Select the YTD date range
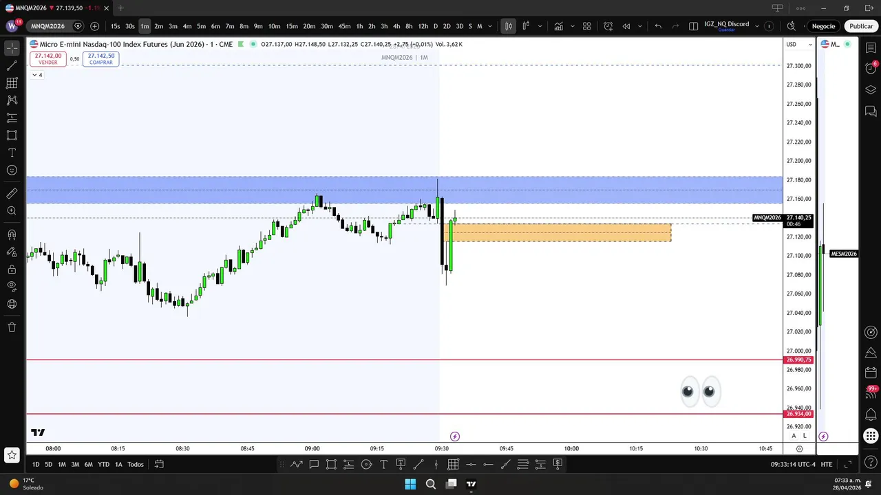881x495 pixels. click(103, 464)
